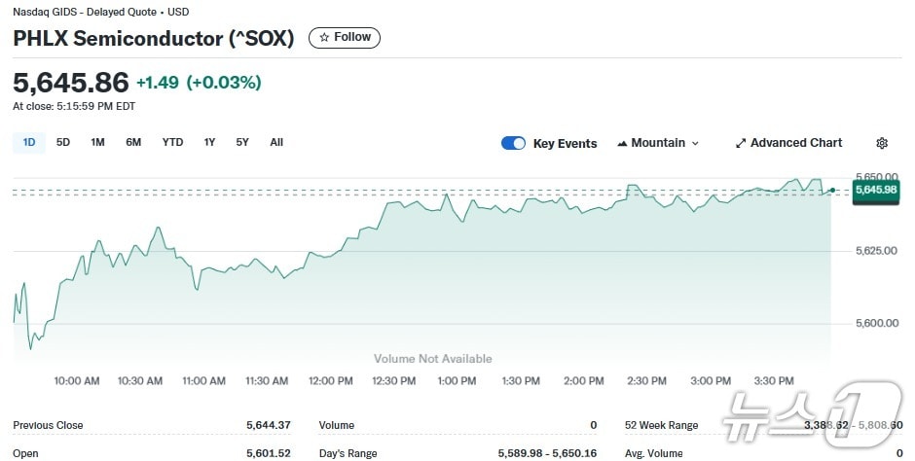This screenshot has height=461, width=915.
Task: Select the 1D time range tab
Action: 29,142
